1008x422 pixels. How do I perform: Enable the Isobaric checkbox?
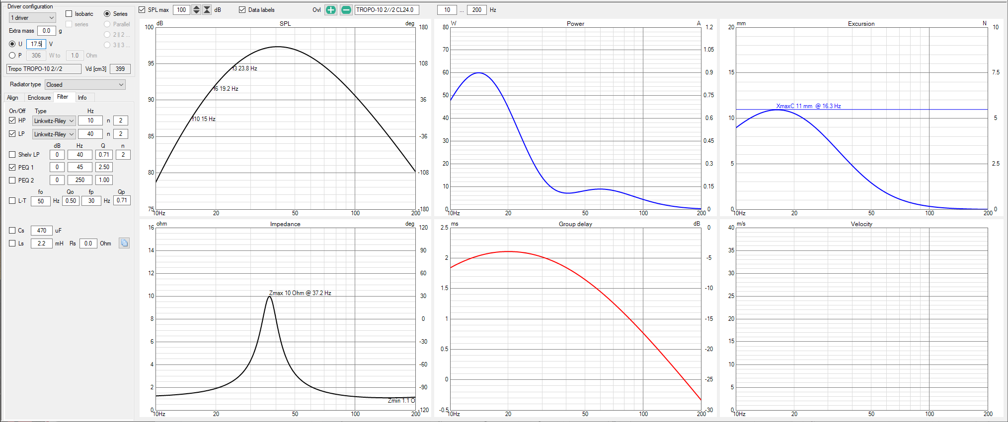click(69, 14)
